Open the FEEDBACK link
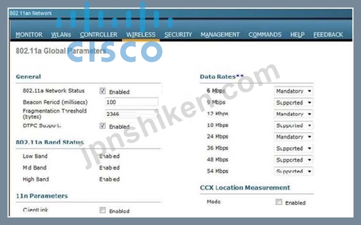361x225 pixels. [328, 34]
